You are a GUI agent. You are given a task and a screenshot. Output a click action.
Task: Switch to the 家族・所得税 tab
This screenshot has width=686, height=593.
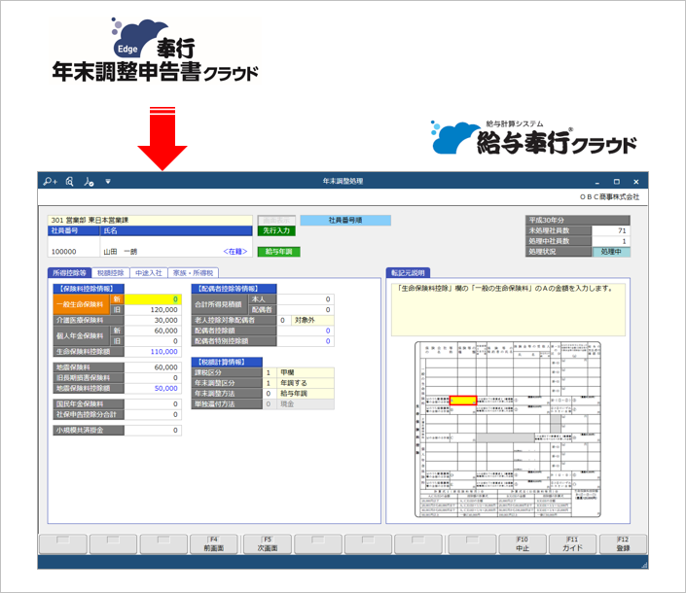(194, 273)
